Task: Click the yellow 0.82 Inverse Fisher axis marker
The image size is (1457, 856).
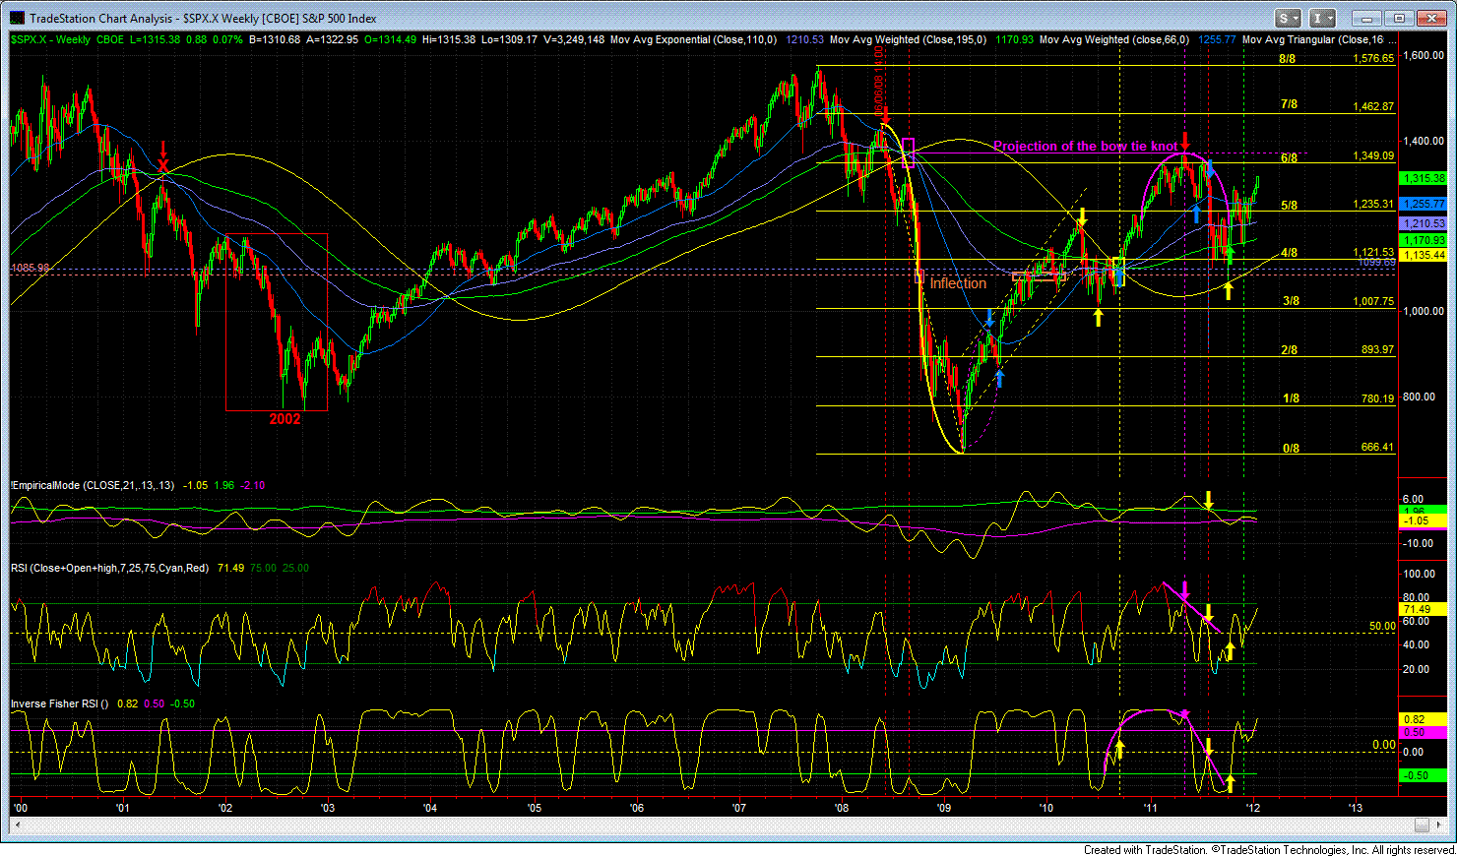Action: 1423,719
